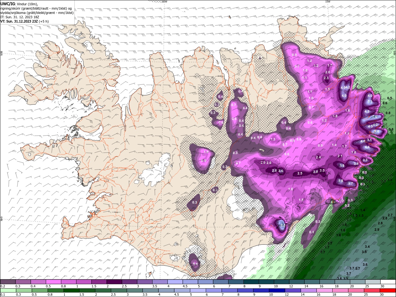Click the 'rigning/skúrir' legend description line

[36, 8]
